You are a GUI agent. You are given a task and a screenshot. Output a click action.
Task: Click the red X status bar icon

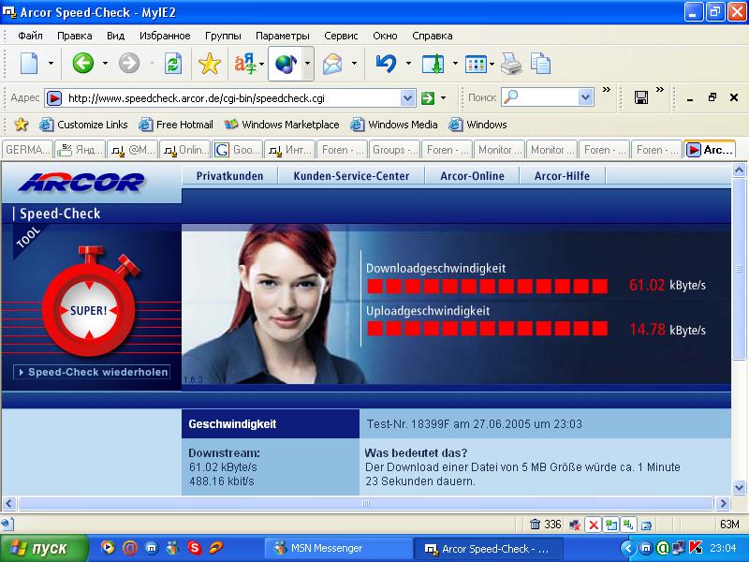(x=594, y=525)
